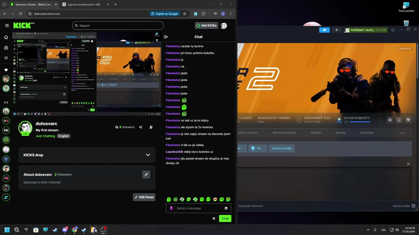
Task: Open Diskuze tab in Steam
Action: pos(316,133)
